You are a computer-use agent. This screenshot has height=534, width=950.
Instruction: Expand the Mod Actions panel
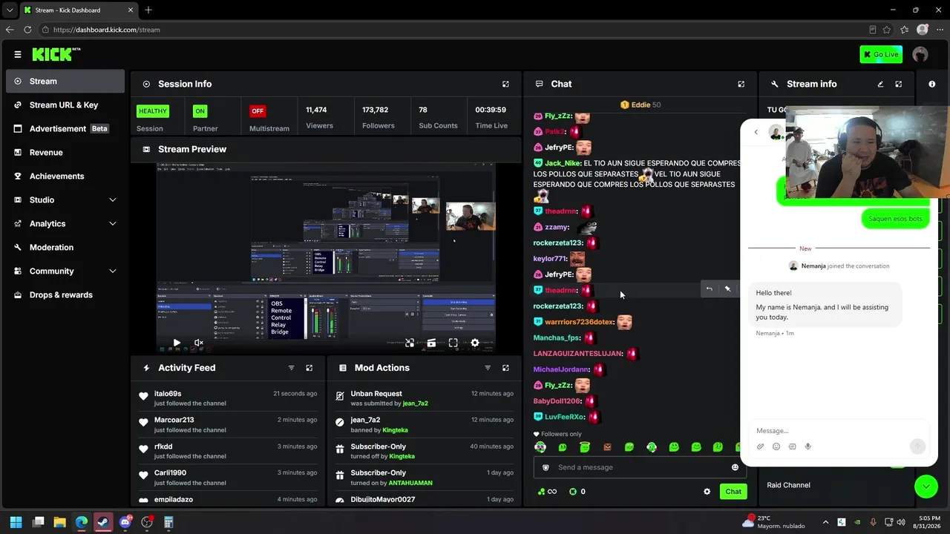tap(505, 368)
